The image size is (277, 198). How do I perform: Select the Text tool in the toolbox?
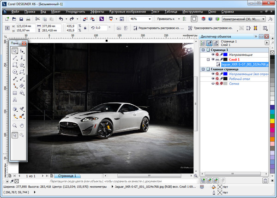pyautogui.click(x=15, y=99)
